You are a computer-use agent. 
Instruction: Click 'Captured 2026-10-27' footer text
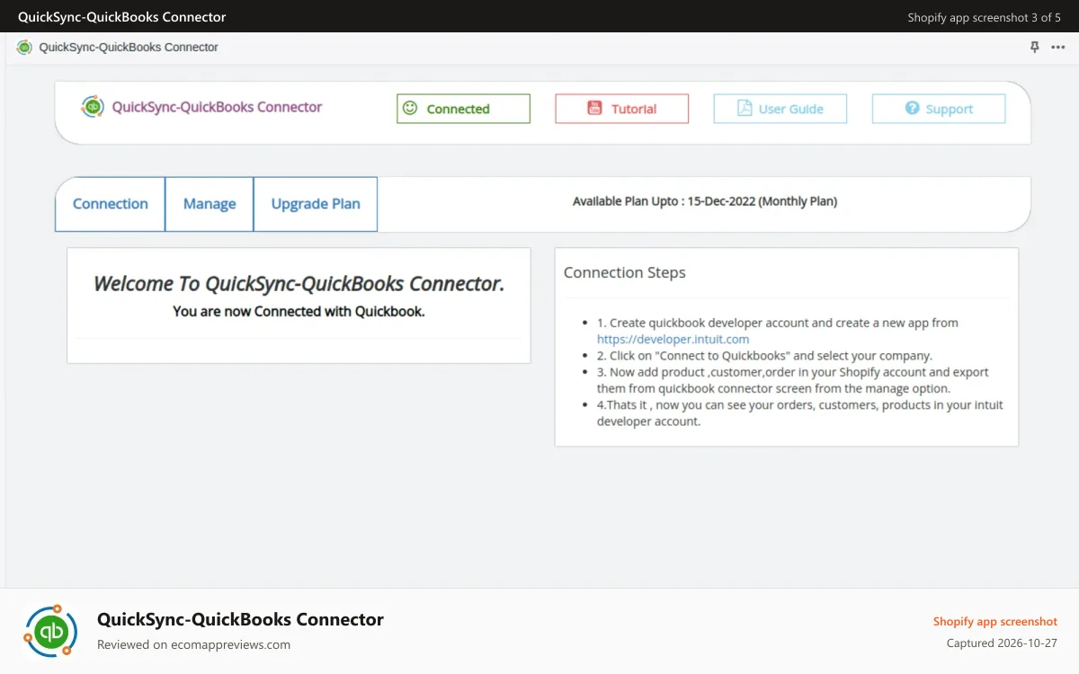[1002, 643]
